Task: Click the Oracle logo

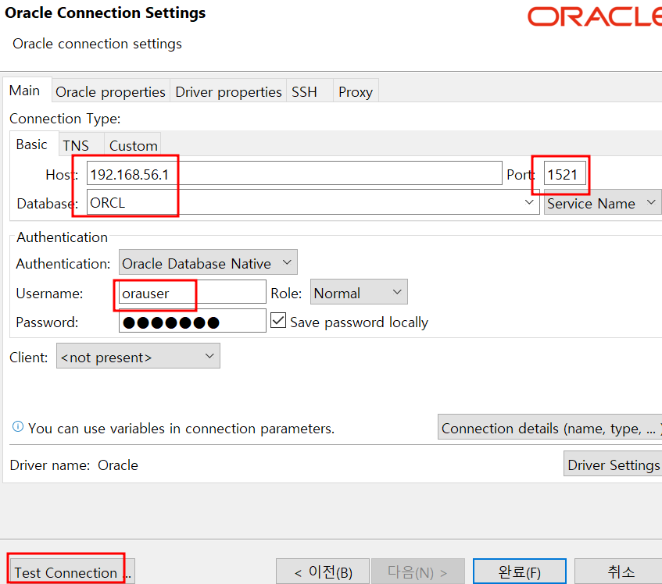Action: (x=595, y=17)
